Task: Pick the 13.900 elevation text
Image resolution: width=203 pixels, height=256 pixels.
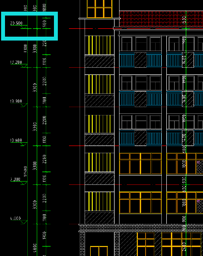Action: pos(16,101)
